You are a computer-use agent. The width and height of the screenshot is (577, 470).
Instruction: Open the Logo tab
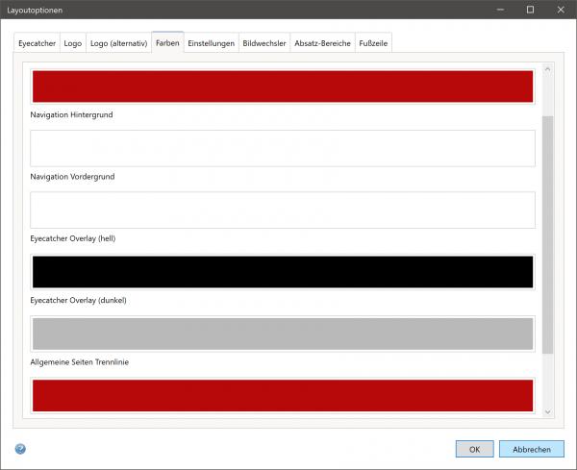coord(73,43)
